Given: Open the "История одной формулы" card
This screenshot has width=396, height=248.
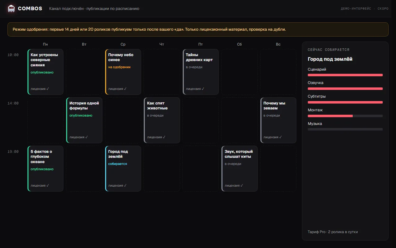Looking at the screenshot, I should (84, 120).
